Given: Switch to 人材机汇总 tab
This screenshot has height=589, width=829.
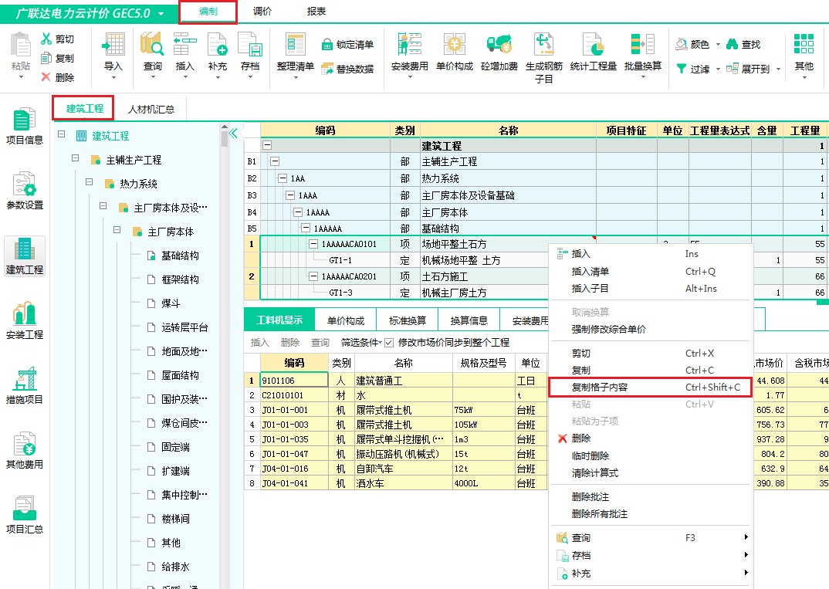Looking at the screenshot, I should (151, 109).
